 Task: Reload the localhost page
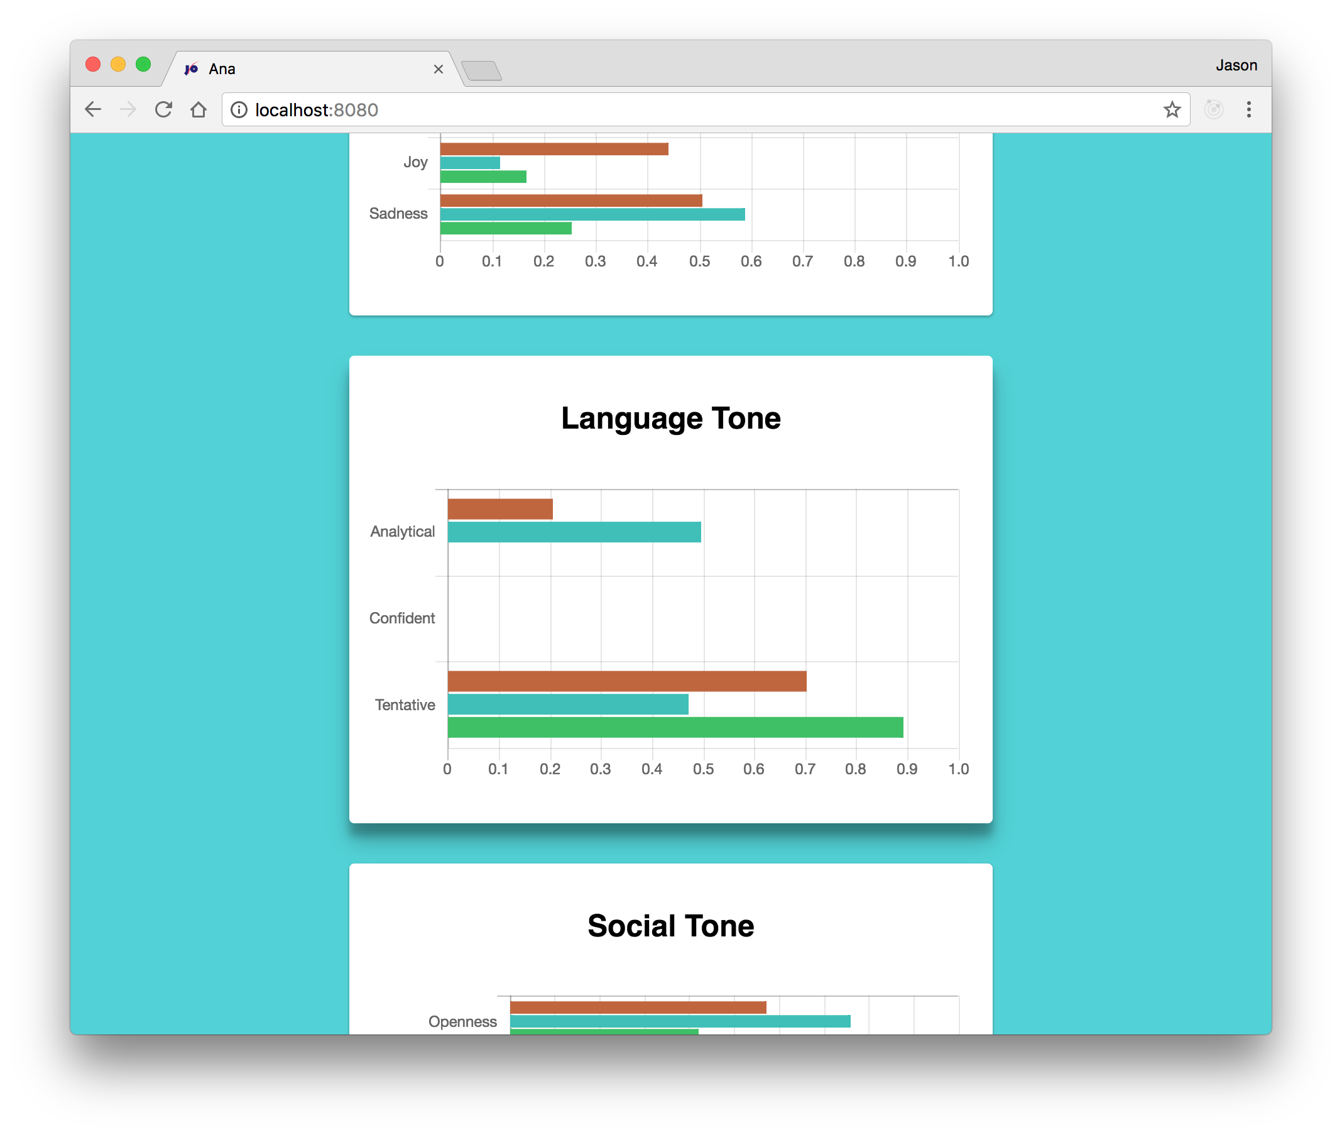click(163, 109)
